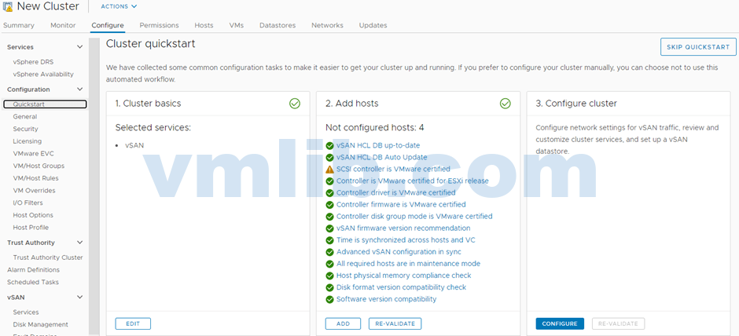Click the New Cluster icon beside the title
This screenshot has height=336, width=739.
click(8, 6)
